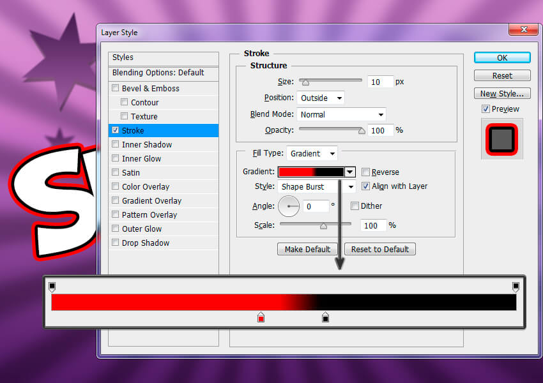The width and height of the screenshot is (543, 383).
Task: Open the Fill Type dropdown
Action: pyautogui.click(x=312, y=154)
